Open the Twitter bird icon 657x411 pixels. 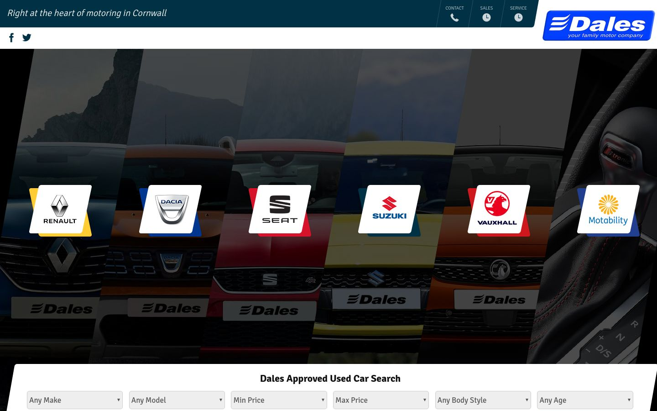[27, 37]
